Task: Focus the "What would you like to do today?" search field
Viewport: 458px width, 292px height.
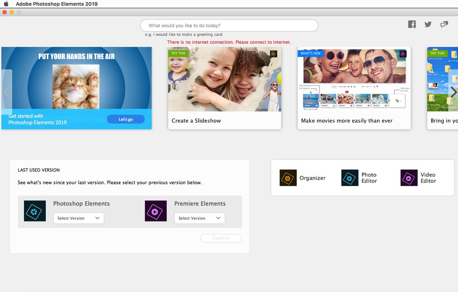Action: tap(229, 26)
